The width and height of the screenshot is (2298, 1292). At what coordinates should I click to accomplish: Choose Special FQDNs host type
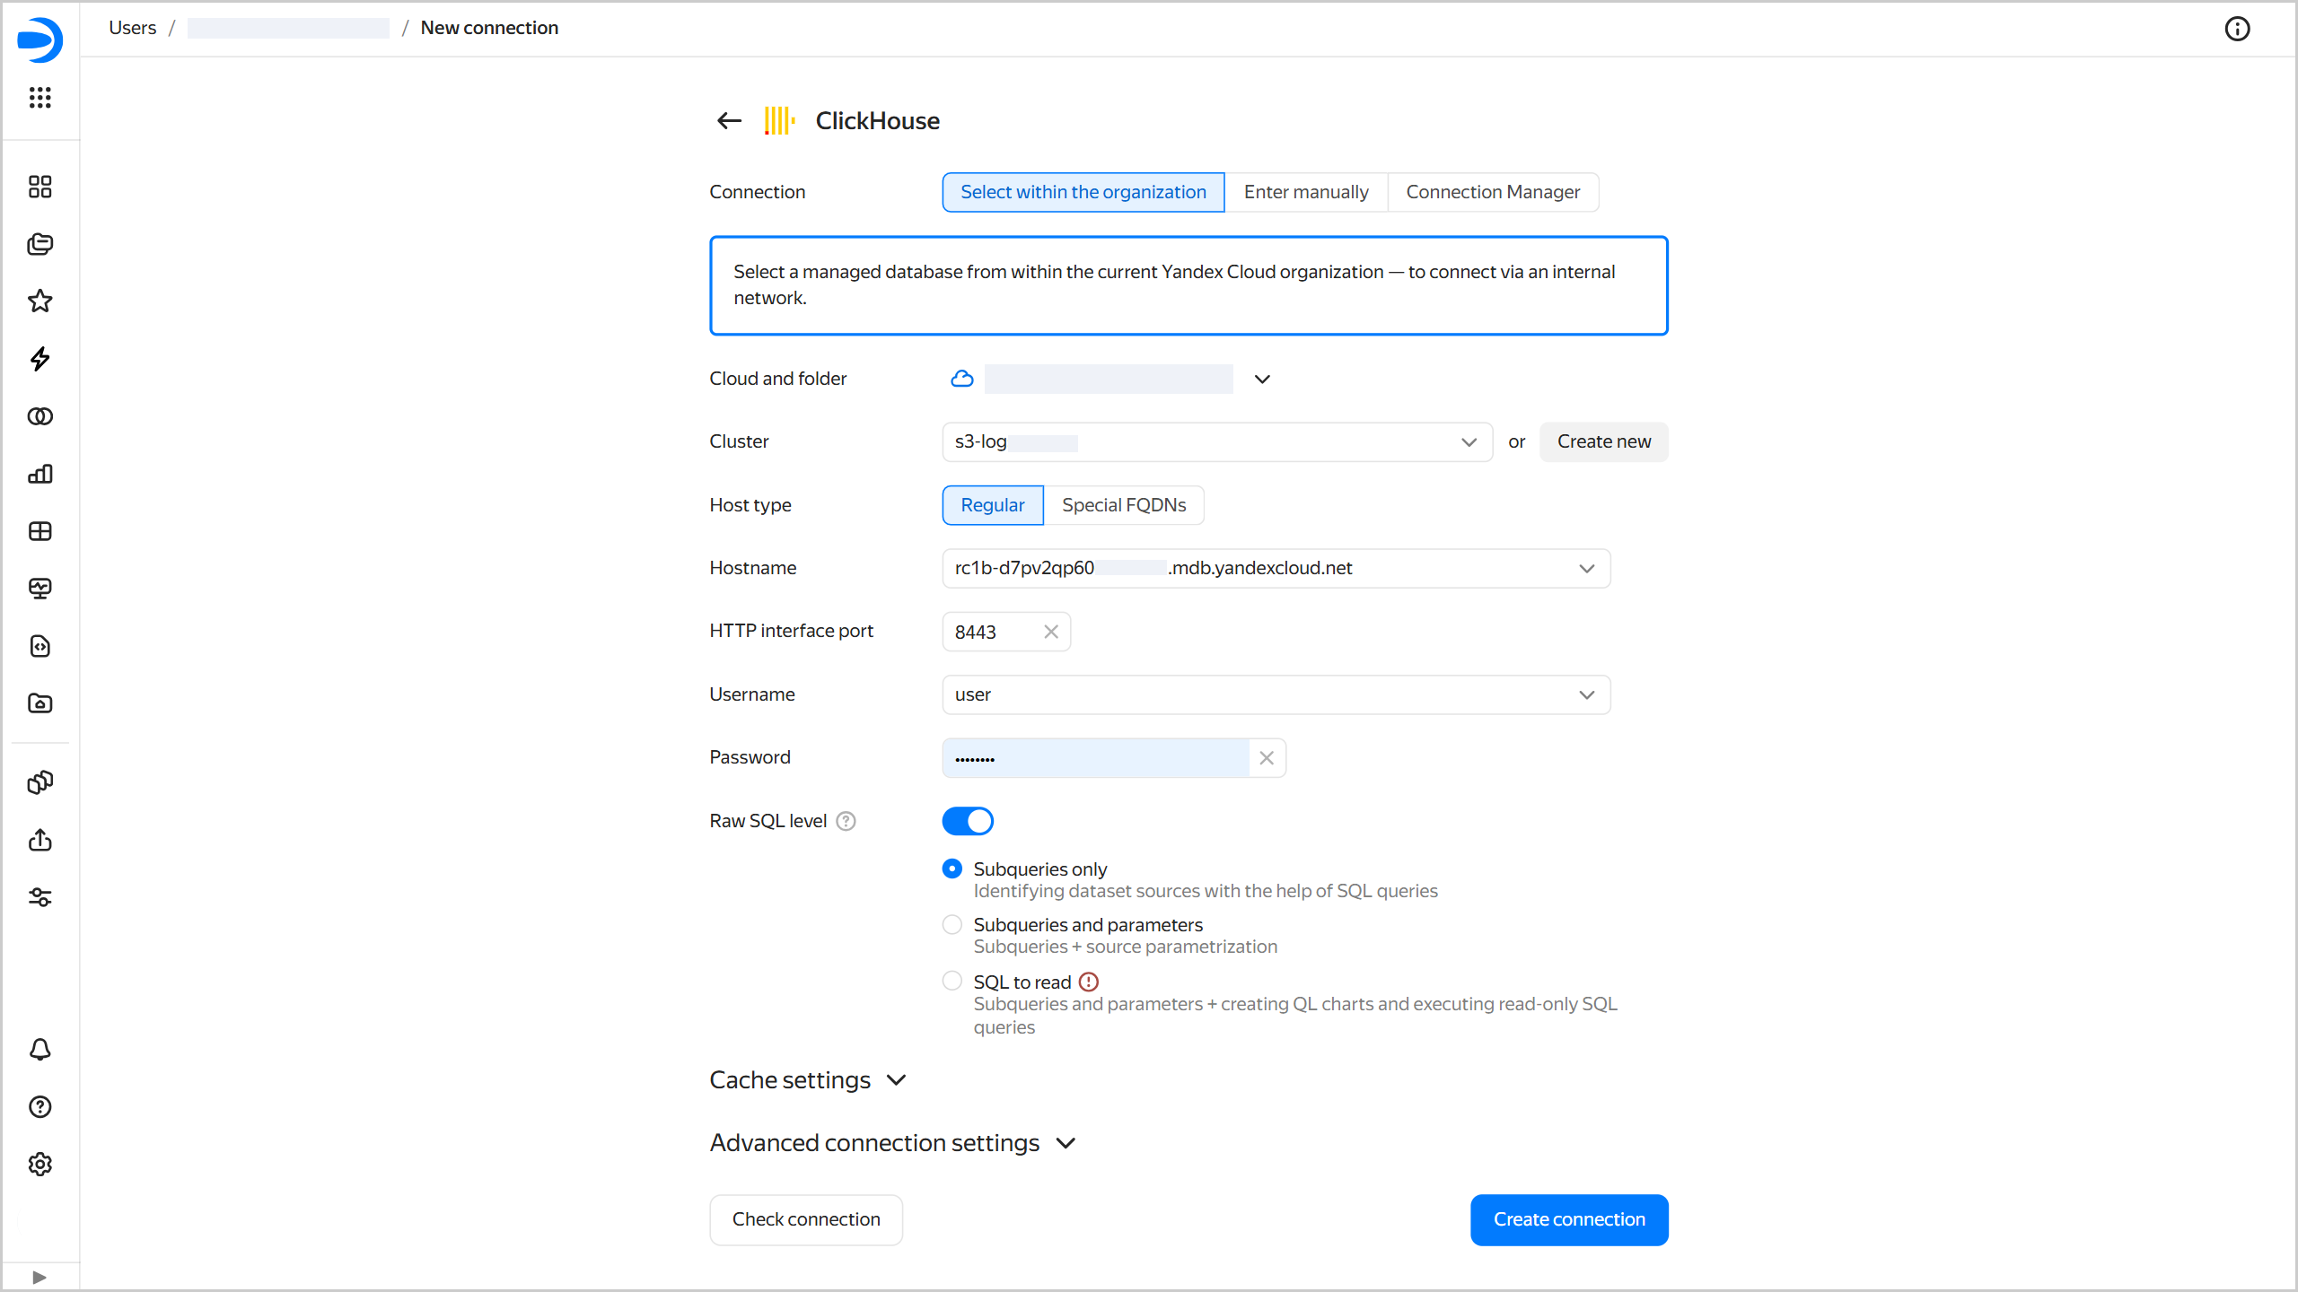1124,505
